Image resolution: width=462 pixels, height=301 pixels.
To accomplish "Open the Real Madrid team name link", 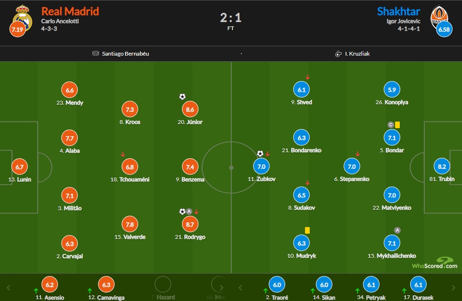I will click(x=70, y=11).
